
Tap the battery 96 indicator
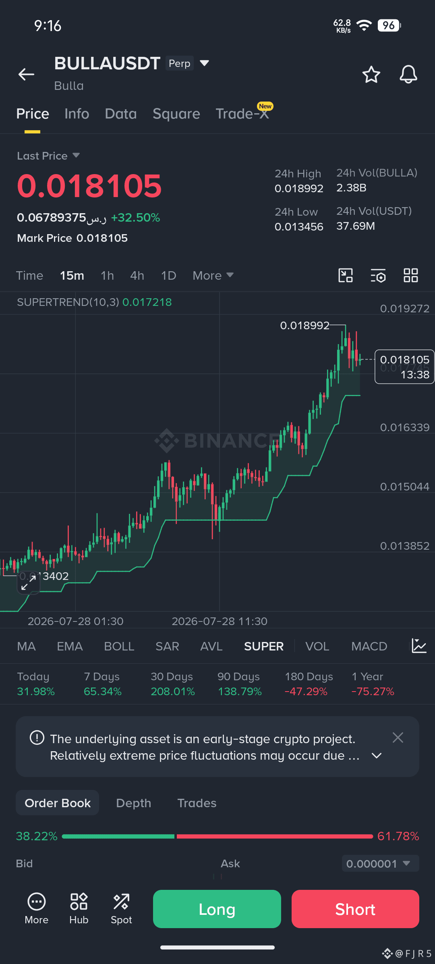tap(389, 26)
